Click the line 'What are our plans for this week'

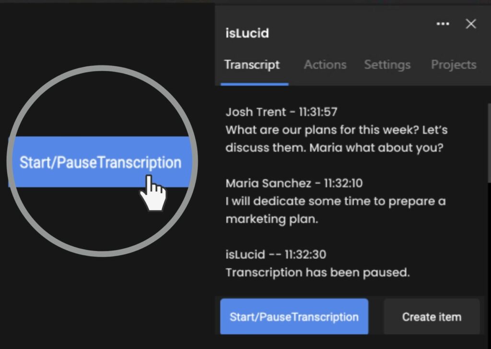[336, 130]
